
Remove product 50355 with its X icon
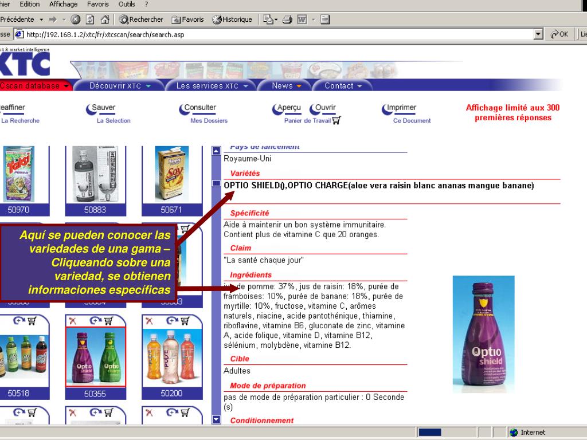pos(73,321)
